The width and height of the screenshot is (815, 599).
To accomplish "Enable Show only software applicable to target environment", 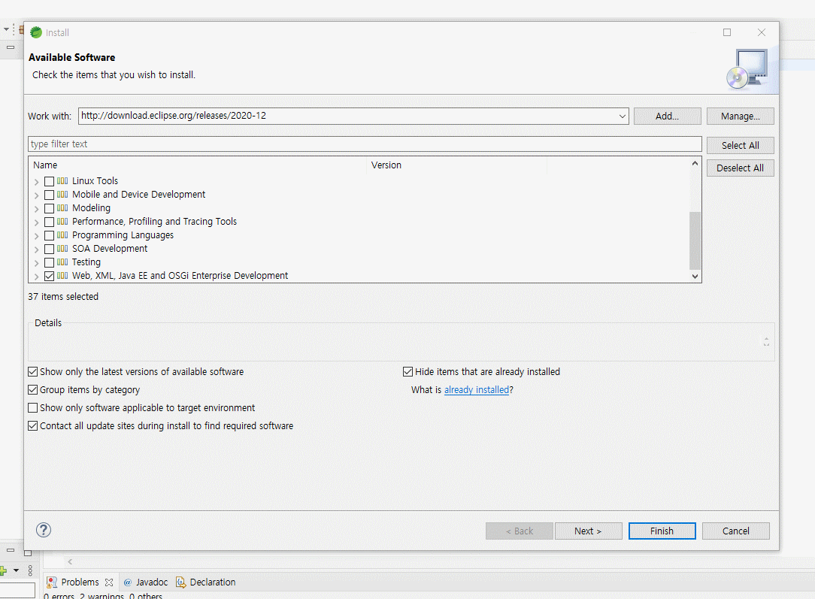I will tap(33, 408).
